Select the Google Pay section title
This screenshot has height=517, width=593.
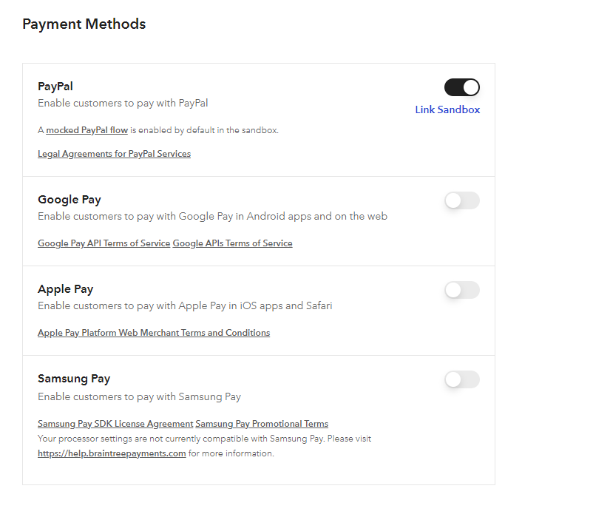[70, 200]
